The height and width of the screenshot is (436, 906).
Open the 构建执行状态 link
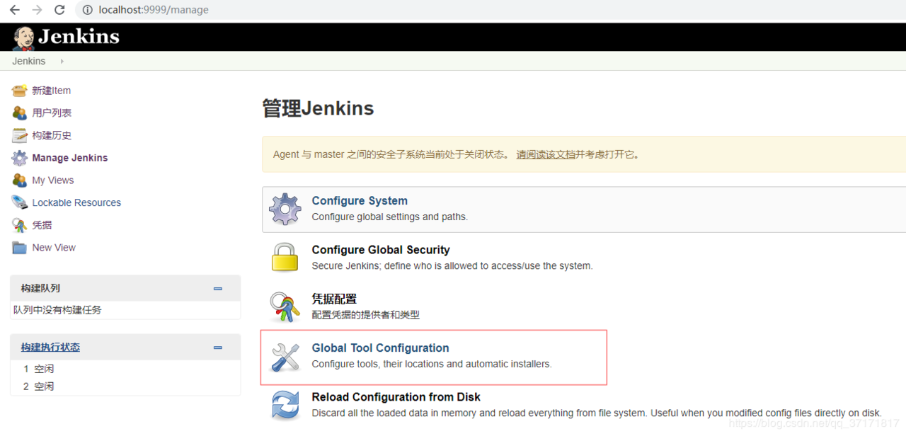(50, 348)
